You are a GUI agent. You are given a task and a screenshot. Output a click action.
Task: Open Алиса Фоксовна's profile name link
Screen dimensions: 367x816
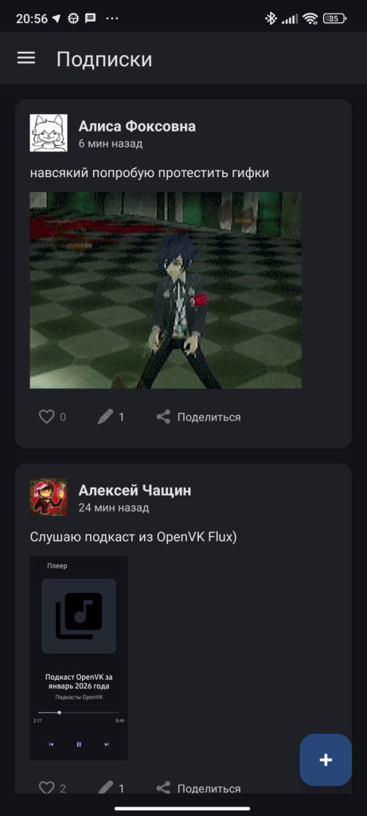click(137, 127)
